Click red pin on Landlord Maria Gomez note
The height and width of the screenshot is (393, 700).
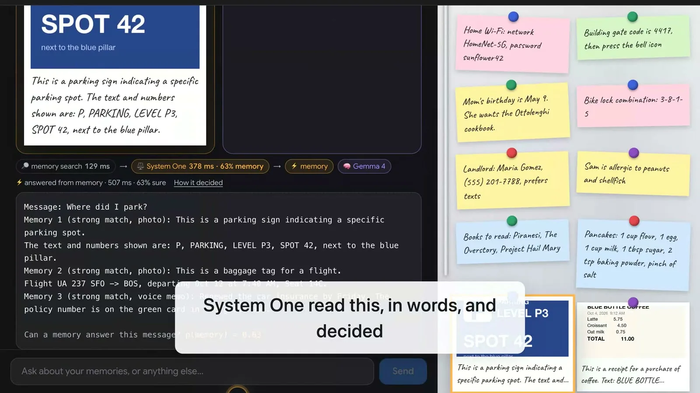tap(511, 153)
